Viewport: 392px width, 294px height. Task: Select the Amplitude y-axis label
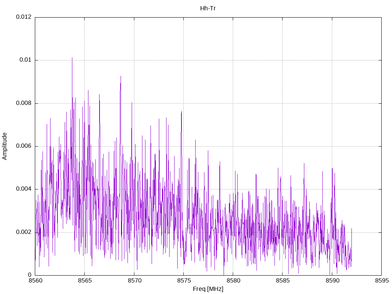tap(5, 146)
